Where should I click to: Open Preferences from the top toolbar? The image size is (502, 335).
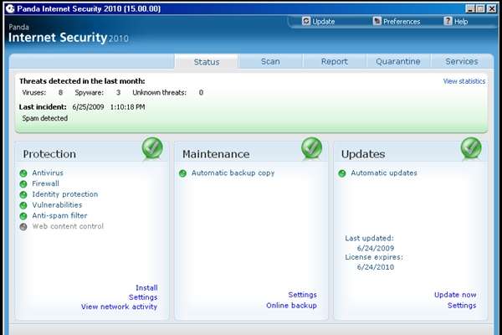click(x=402, y=22)
